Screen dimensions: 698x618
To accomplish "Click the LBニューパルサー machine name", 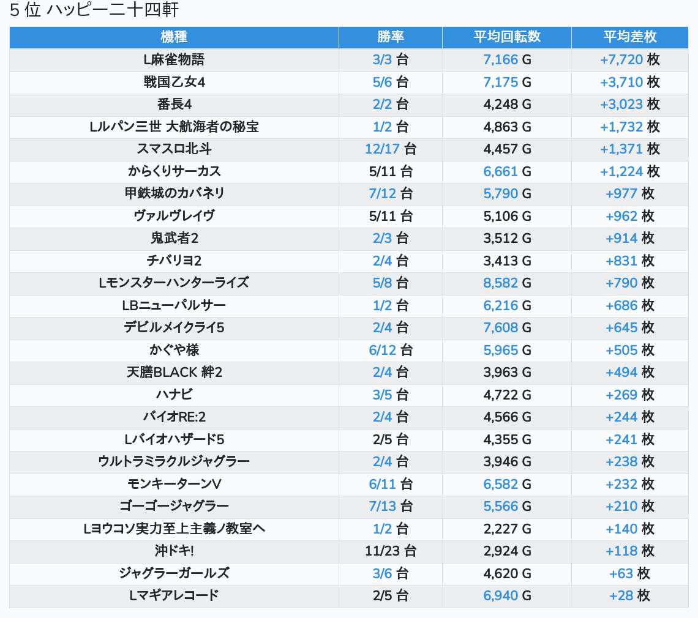I will [x=174, y=306].
